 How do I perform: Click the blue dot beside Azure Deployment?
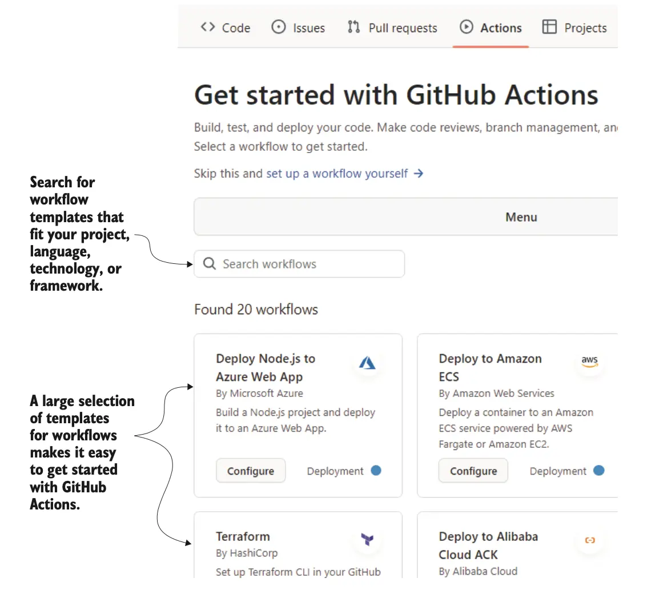376,471
